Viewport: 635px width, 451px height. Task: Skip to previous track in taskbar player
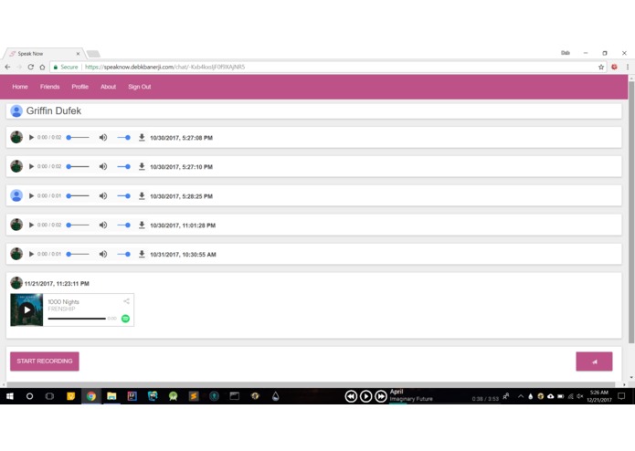pos(351,396)
